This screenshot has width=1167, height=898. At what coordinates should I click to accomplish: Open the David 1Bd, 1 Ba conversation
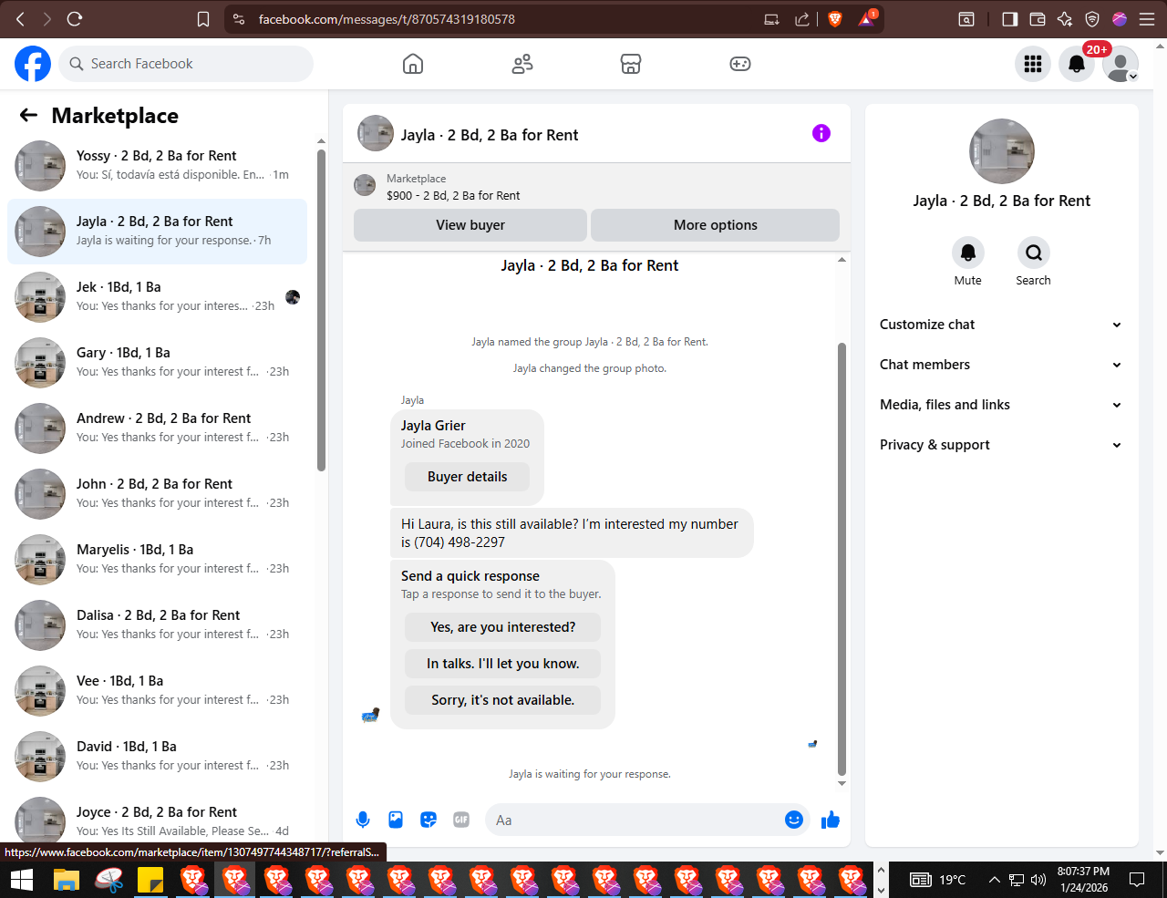pos(157,757)
